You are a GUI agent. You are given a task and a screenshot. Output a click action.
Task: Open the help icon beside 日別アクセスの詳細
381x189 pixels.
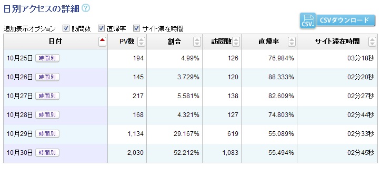coord(86,8)
